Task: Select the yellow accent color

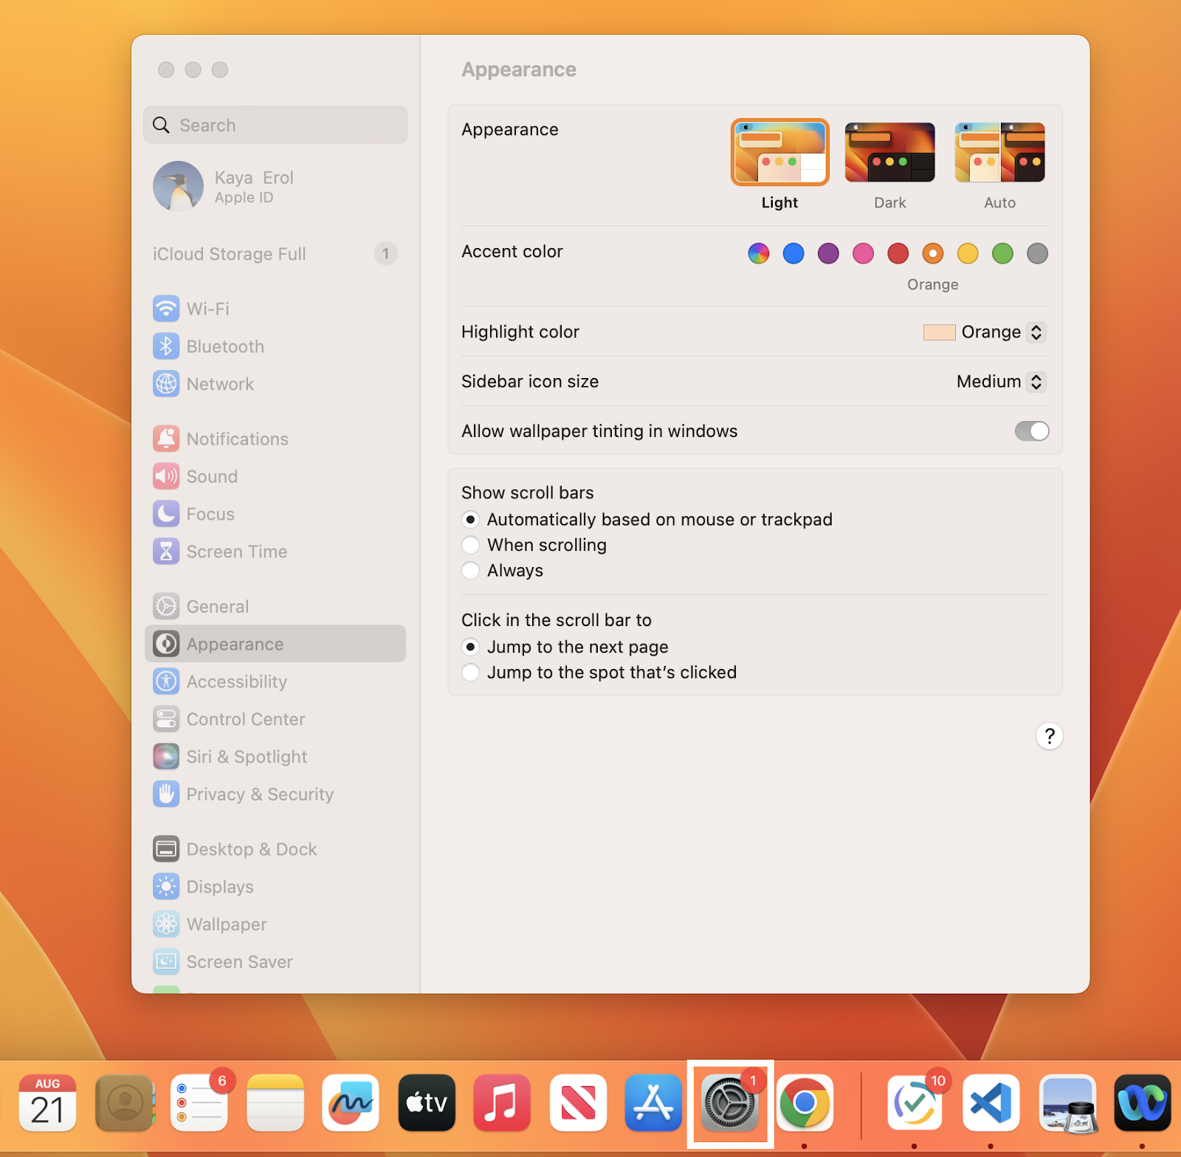Action: click(968, 253)
